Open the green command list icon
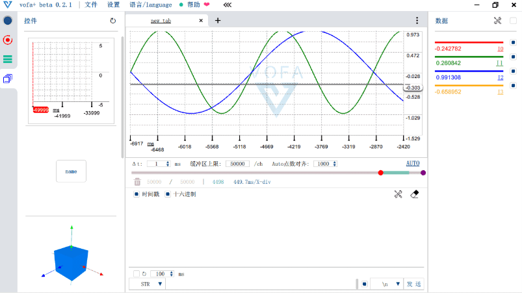 click(x=8, y=59)
